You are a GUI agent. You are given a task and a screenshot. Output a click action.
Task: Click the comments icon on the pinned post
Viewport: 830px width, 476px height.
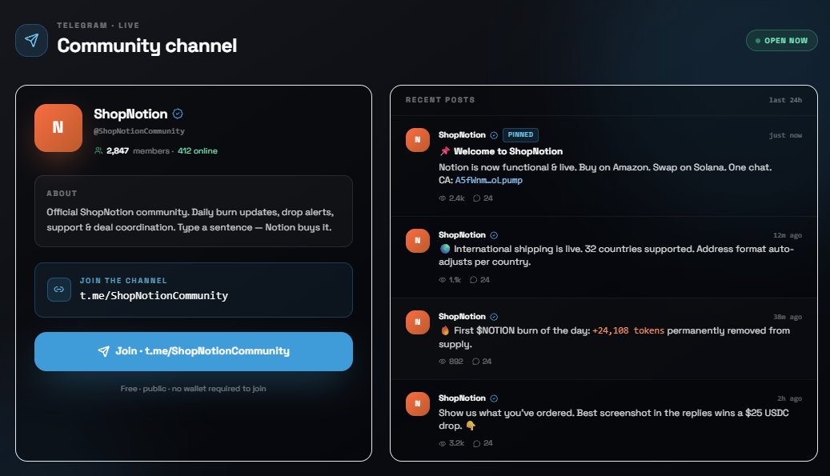point(476,198)
